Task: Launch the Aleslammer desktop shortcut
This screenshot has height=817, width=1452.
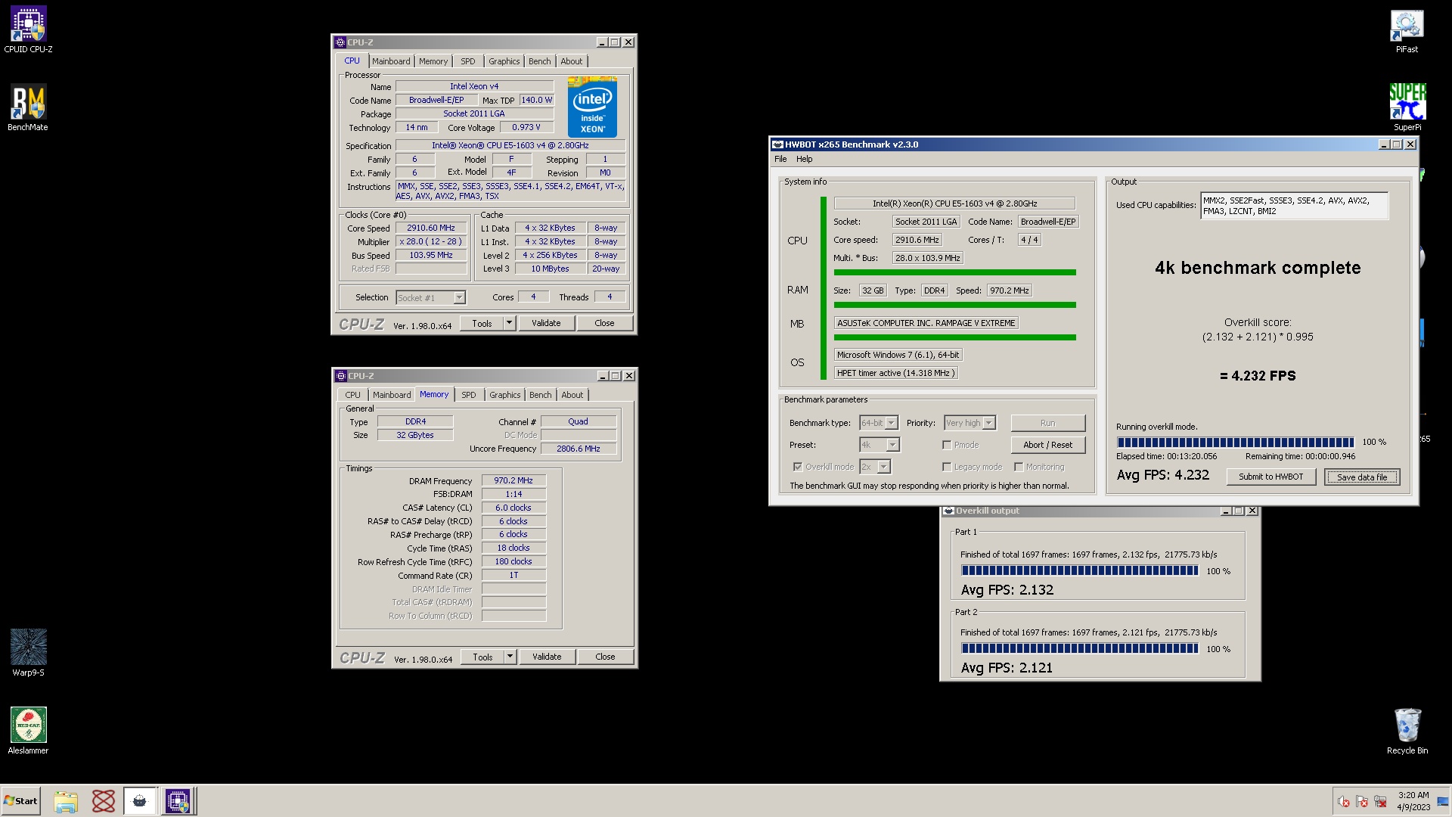Action: tap(28, 731)
